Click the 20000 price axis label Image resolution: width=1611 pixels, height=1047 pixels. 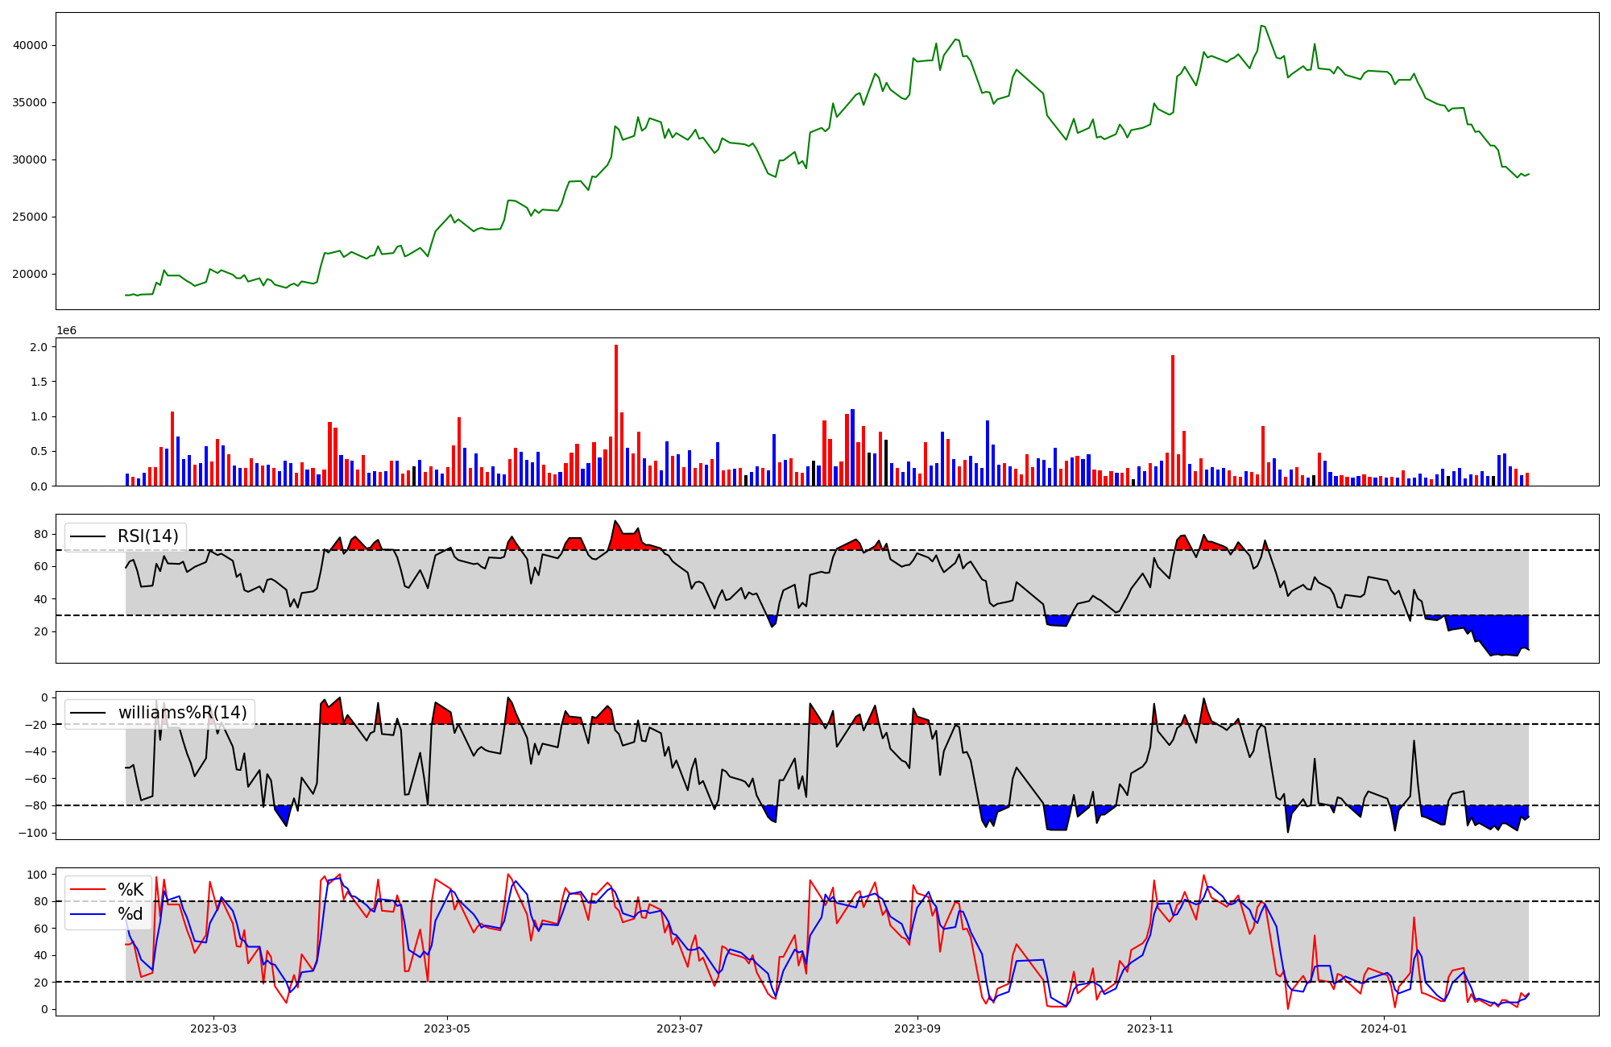(30, 275)
